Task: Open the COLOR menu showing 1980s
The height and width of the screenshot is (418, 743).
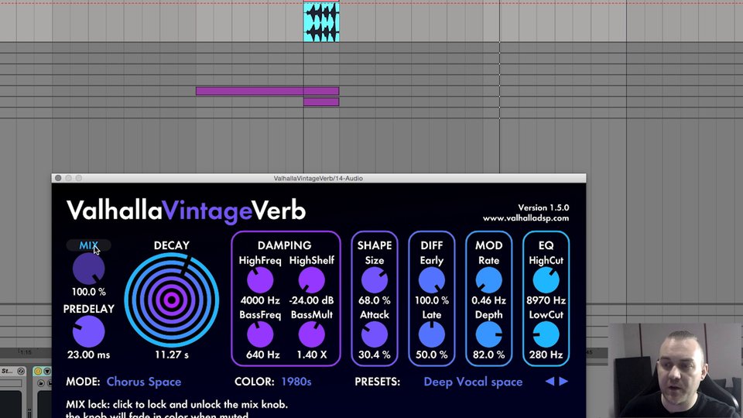Action: [x=296, y=382]
